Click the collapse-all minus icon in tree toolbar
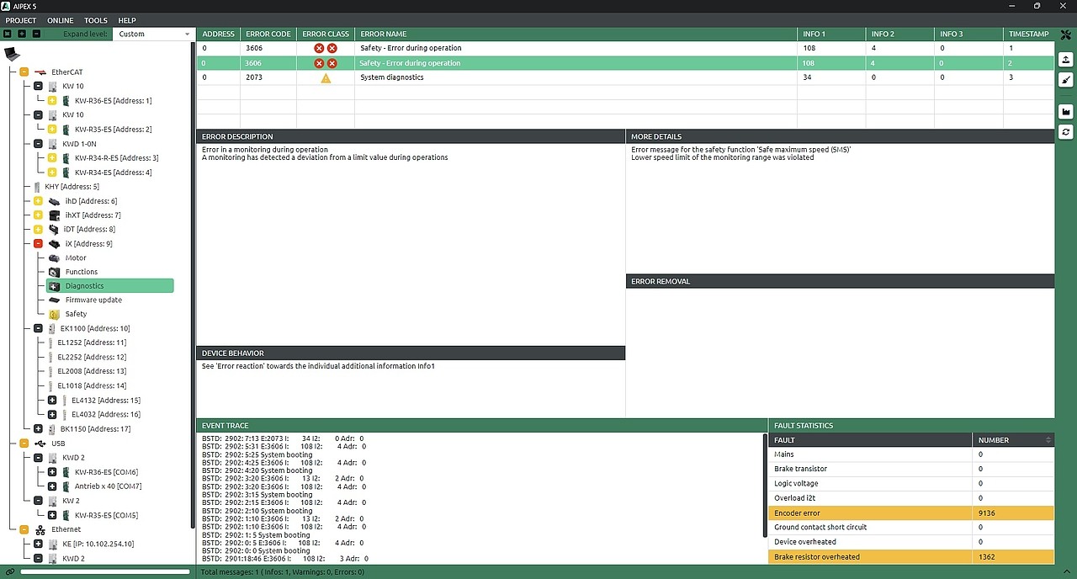 coord(35,34)
